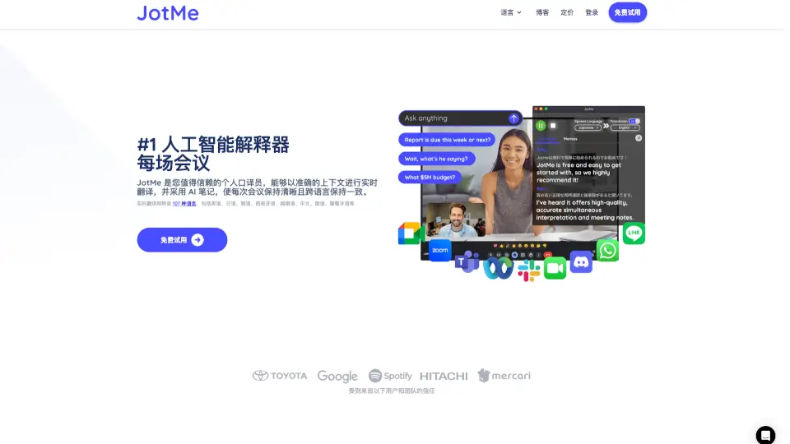This screenshot has width=790, height=444.
Task: Click the green LINE icon
Action: point(634,234)
